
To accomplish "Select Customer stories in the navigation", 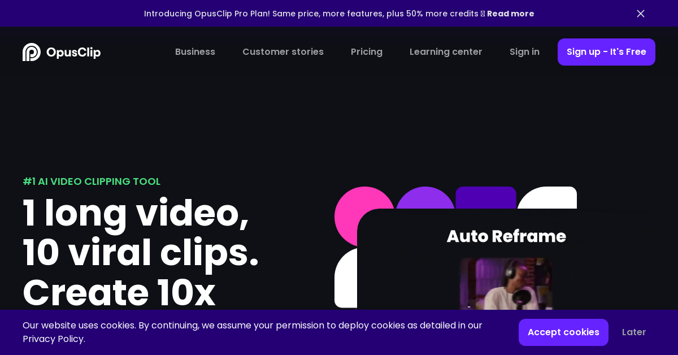I will pos(283,51).
